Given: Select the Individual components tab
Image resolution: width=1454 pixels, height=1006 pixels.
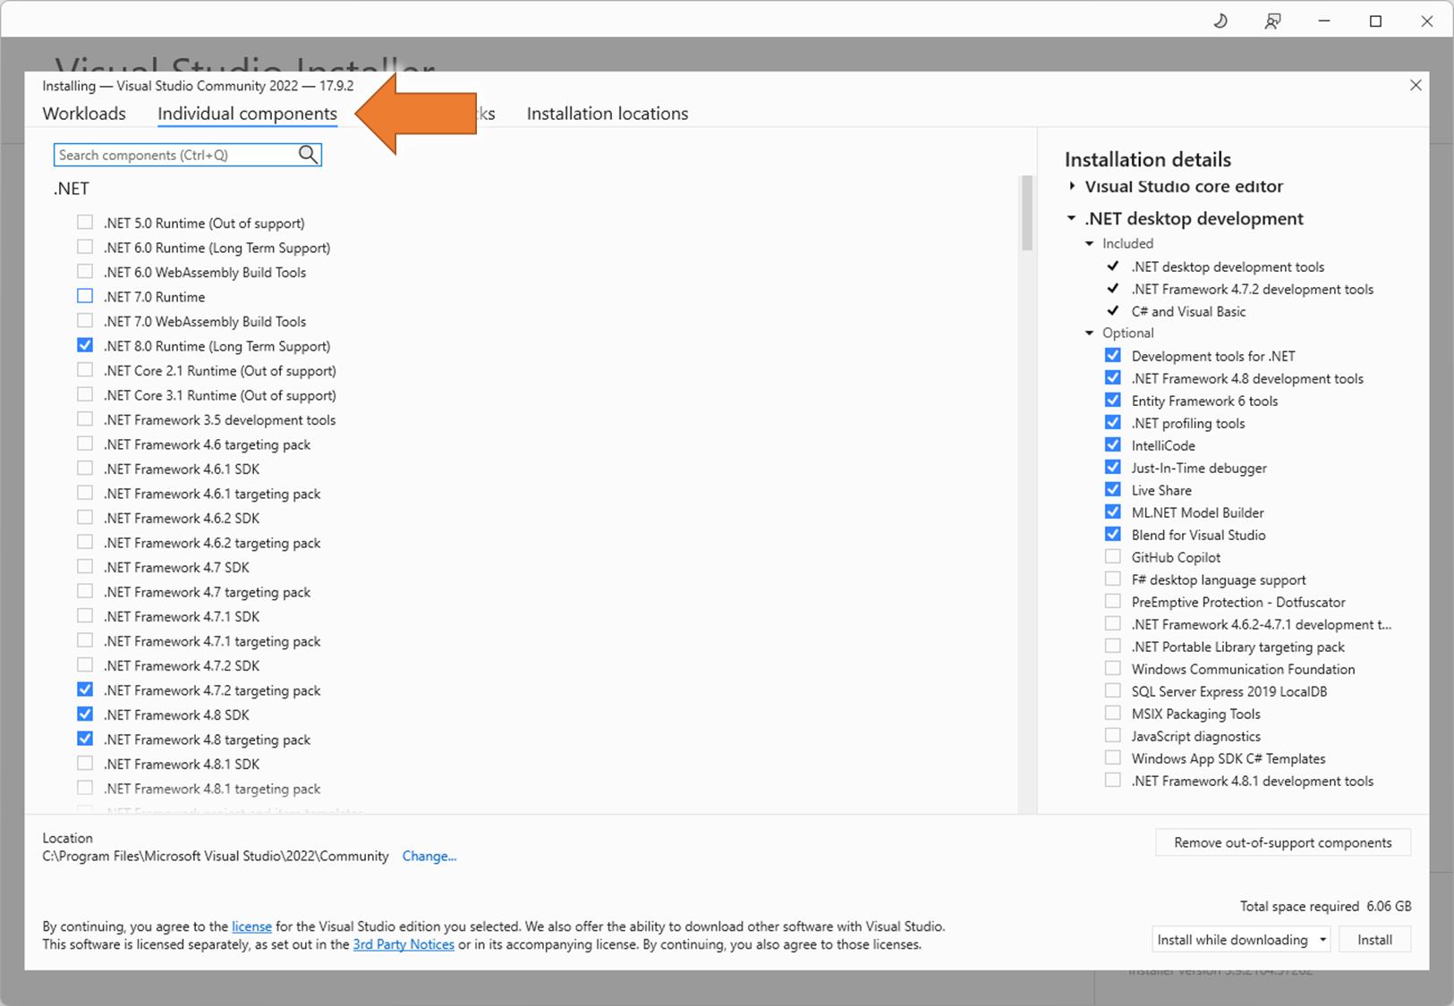Looking at the screenshot, I should tap(247, 114).
